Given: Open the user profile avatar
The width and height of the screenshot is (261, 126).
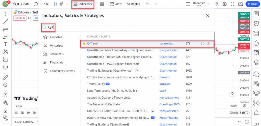Looking at the screenshot, I should [x=6, y=4].
